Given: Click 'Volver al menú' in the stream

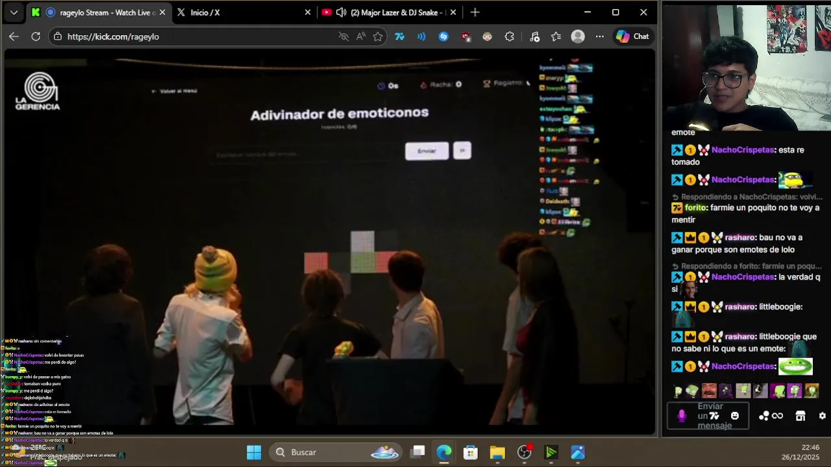Looking at the screenshot, I should 174,91.
